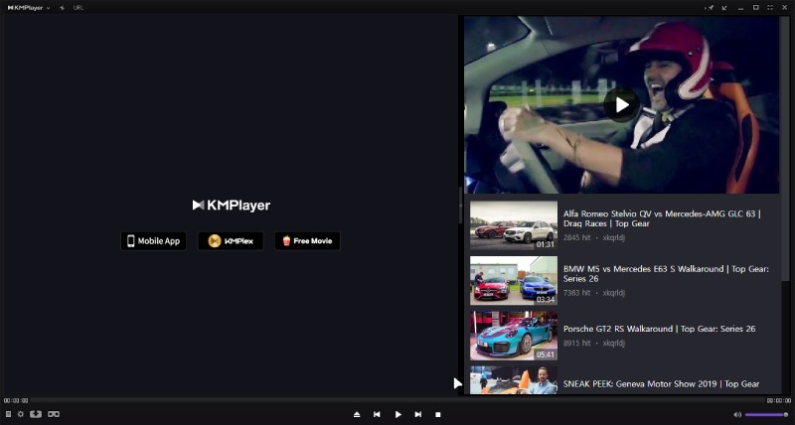Click 'Porsche GT2 RS Walkaround' title text

[x=659, y=329]
